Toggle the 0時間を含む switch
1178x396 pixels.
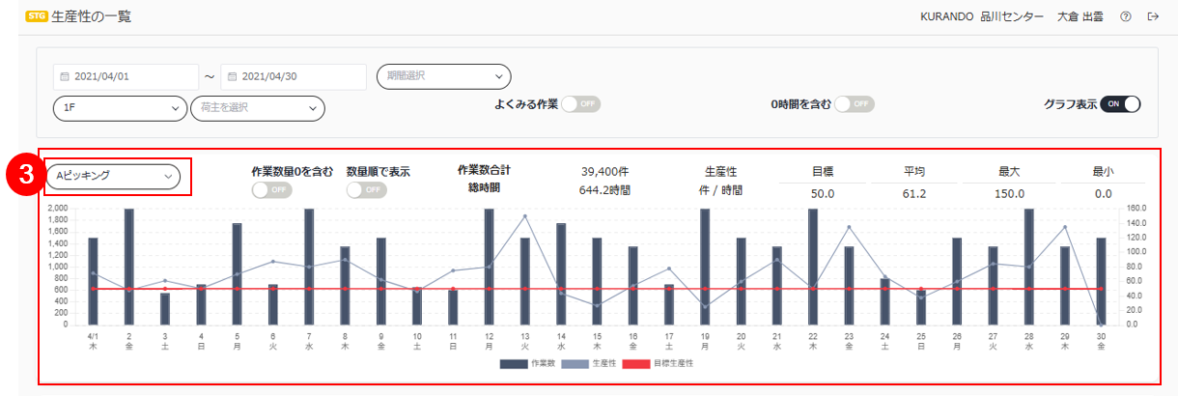click(x=855, y=103)
